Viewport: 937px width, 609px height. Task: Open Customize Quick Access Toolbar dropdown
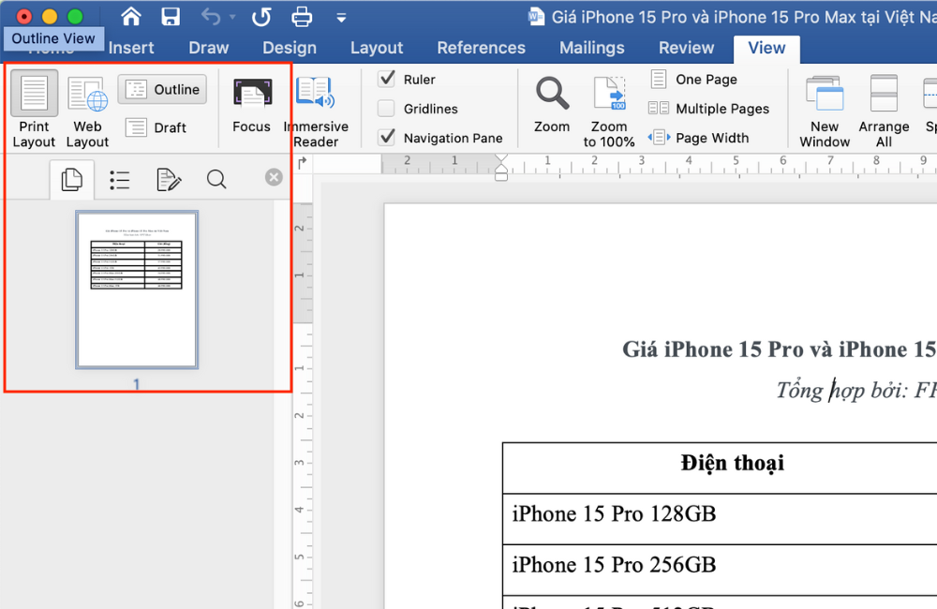click(341, 18)
